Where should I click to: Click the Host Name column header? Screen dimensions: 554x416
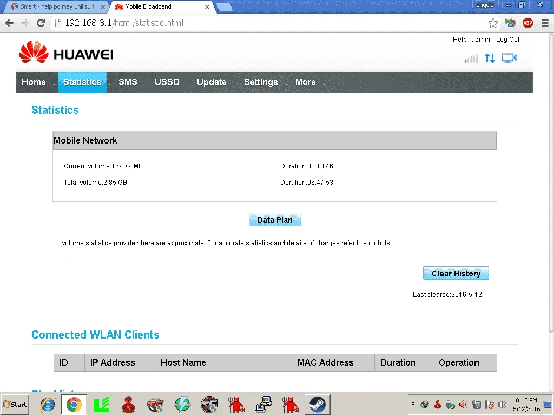tap(223, 362)
